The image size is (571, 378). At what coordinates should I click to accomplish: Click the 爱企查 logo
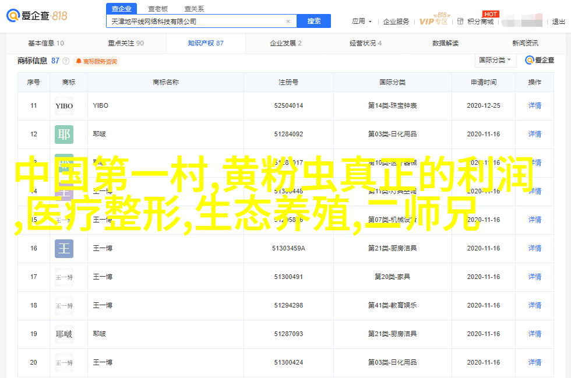click(x=37, y=16)
